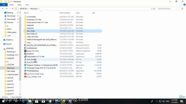Select the hediiart4 folder in file list
186x104 pixels.
point(30,25)
